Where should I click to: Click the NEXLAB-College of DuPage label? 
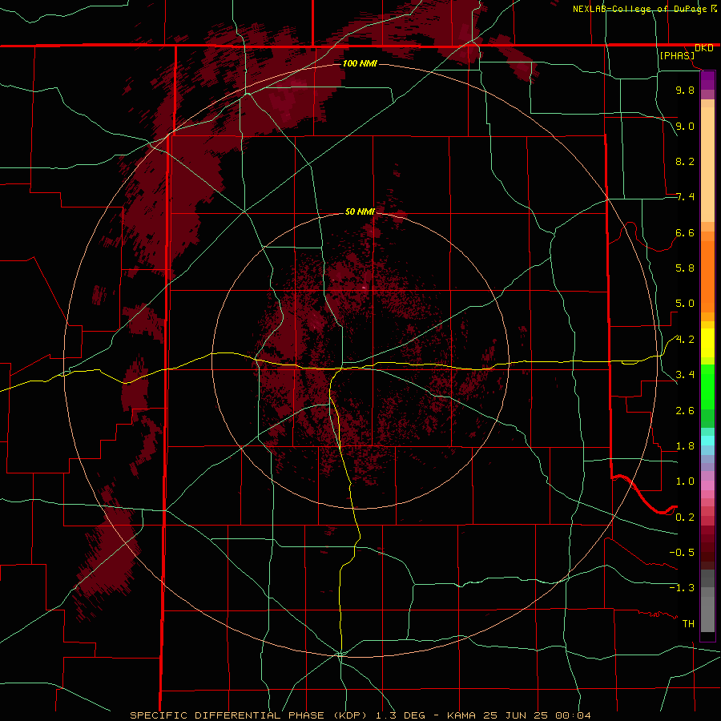641,9
